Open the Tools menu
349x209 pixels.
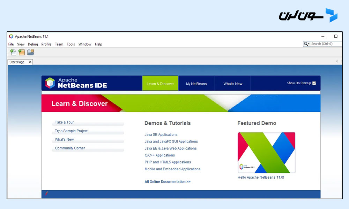pyautogui.click(x=70, y=44)
